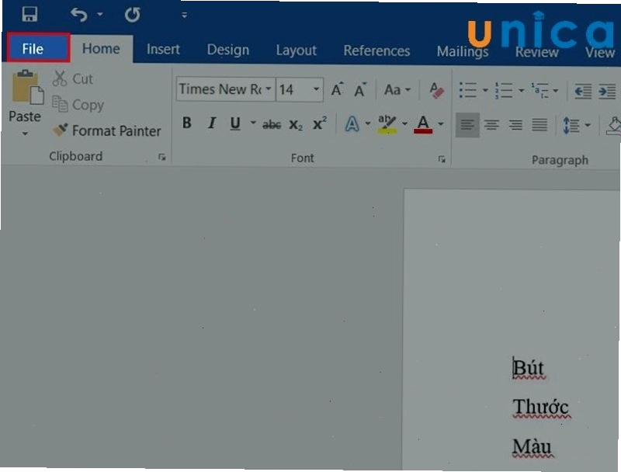The height and width of the screenshot is (472, 621).
Task: Open the File tab
Action: point(38,48)
